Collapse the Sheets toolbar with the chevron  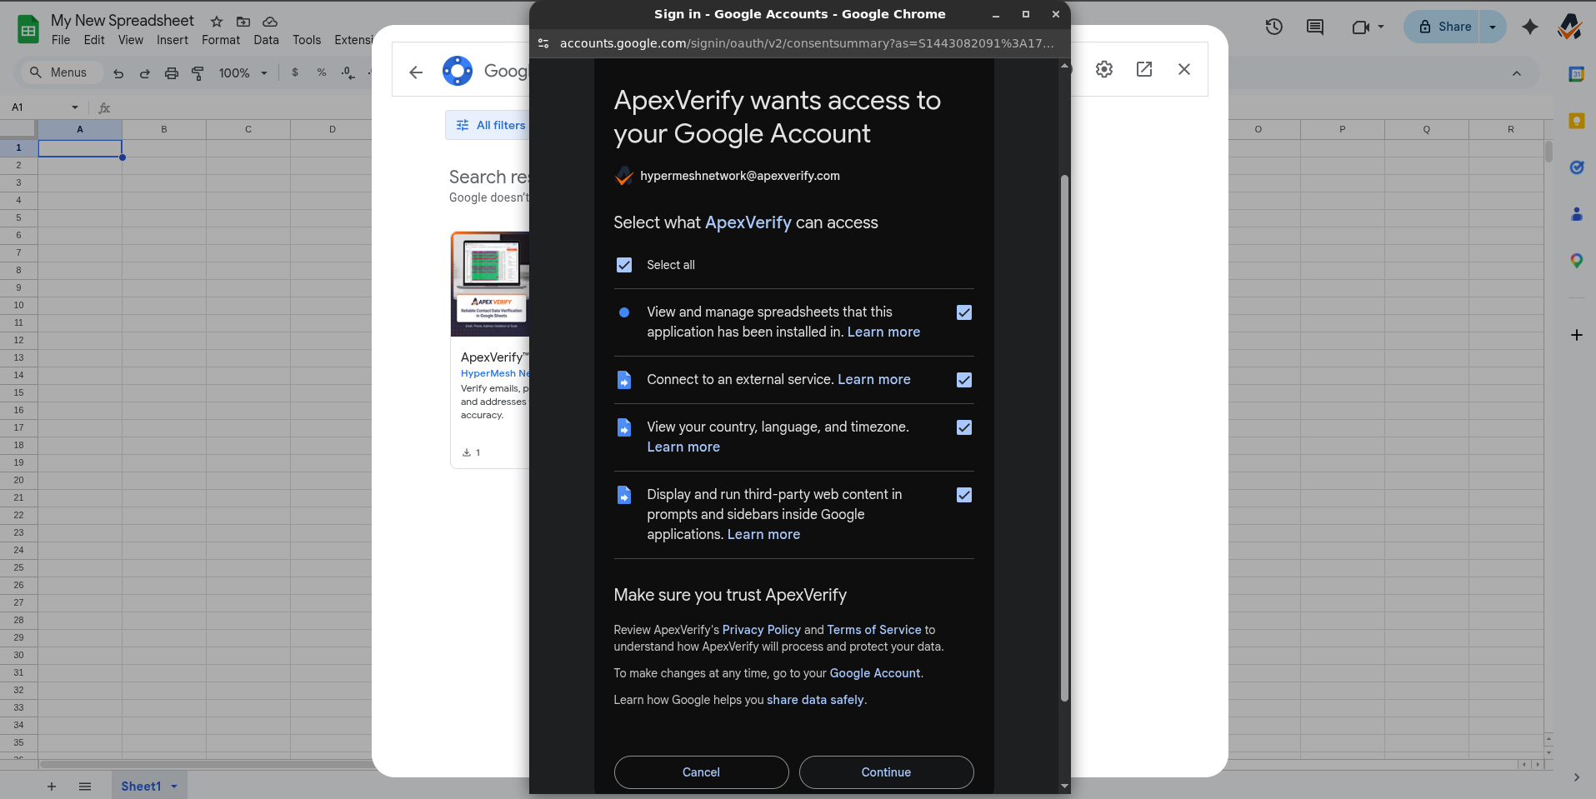tap(1517, 73)
